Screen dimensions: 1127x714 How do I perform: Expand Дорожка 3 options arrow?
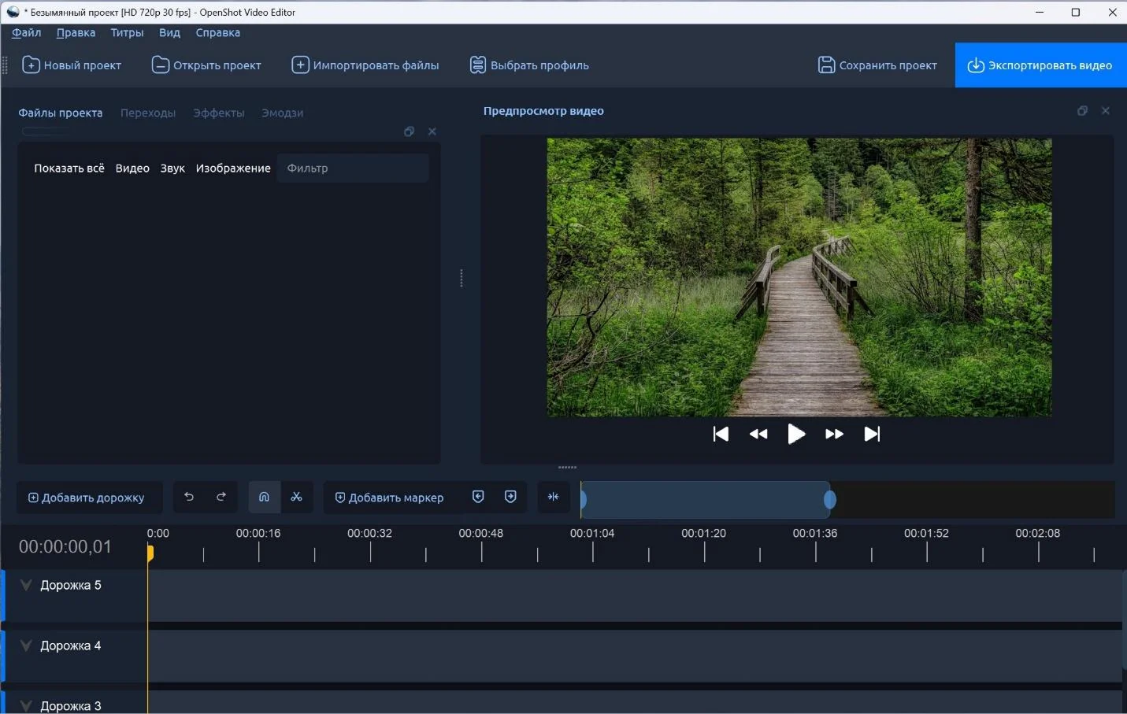26,706
